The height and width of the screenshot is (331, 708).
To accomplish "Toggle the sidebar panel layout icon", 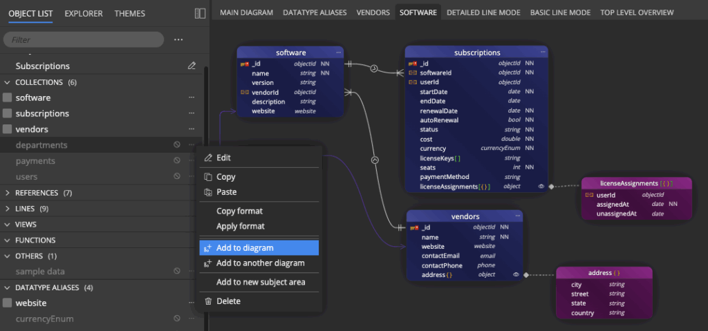I will point(200,13).
